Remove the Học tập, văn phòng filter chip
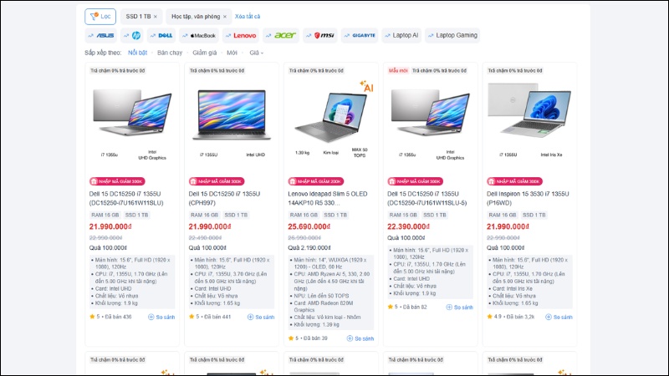669x376 pixels. [225, 17]
